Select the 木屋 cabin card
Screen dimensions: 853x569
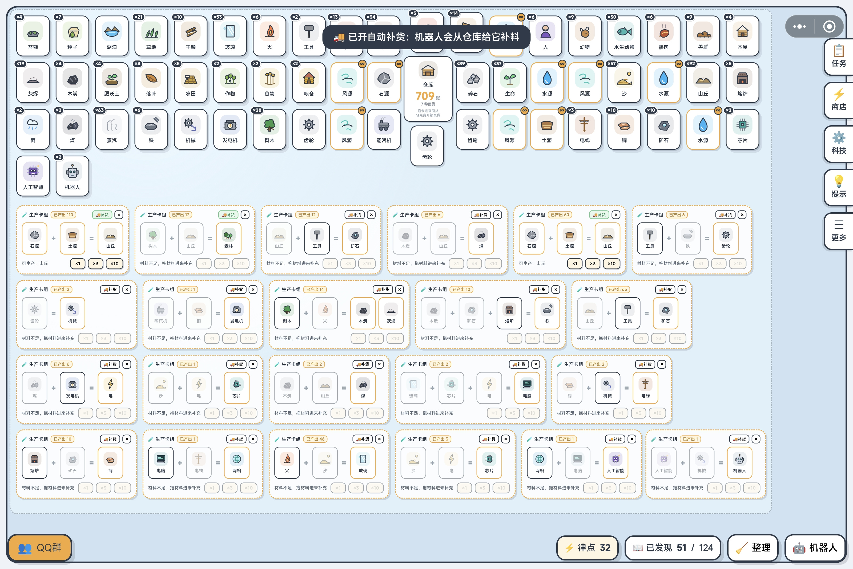click(x=743, y=36)
